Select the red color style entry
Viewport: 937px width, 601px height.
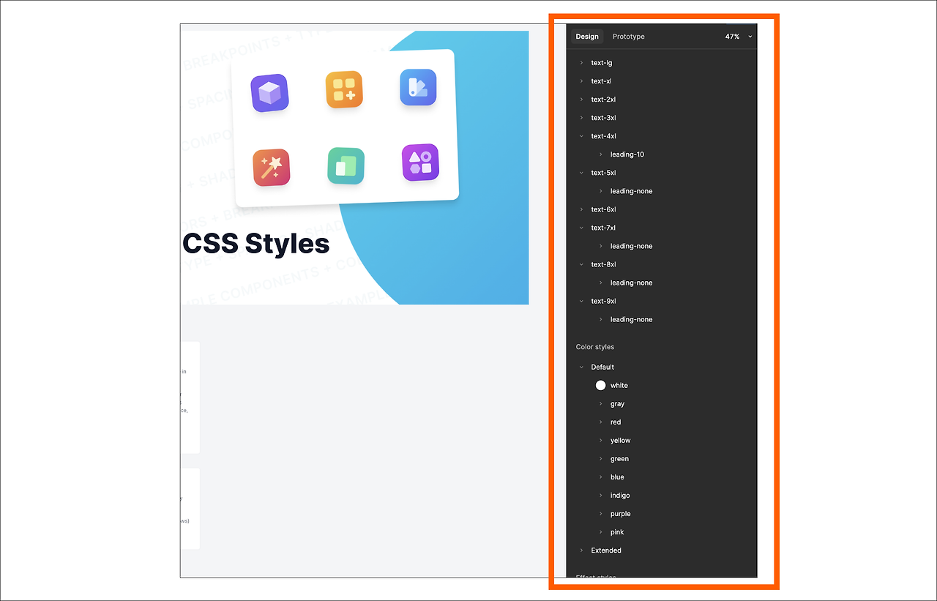pyautogui.click(x=615, y=422)
